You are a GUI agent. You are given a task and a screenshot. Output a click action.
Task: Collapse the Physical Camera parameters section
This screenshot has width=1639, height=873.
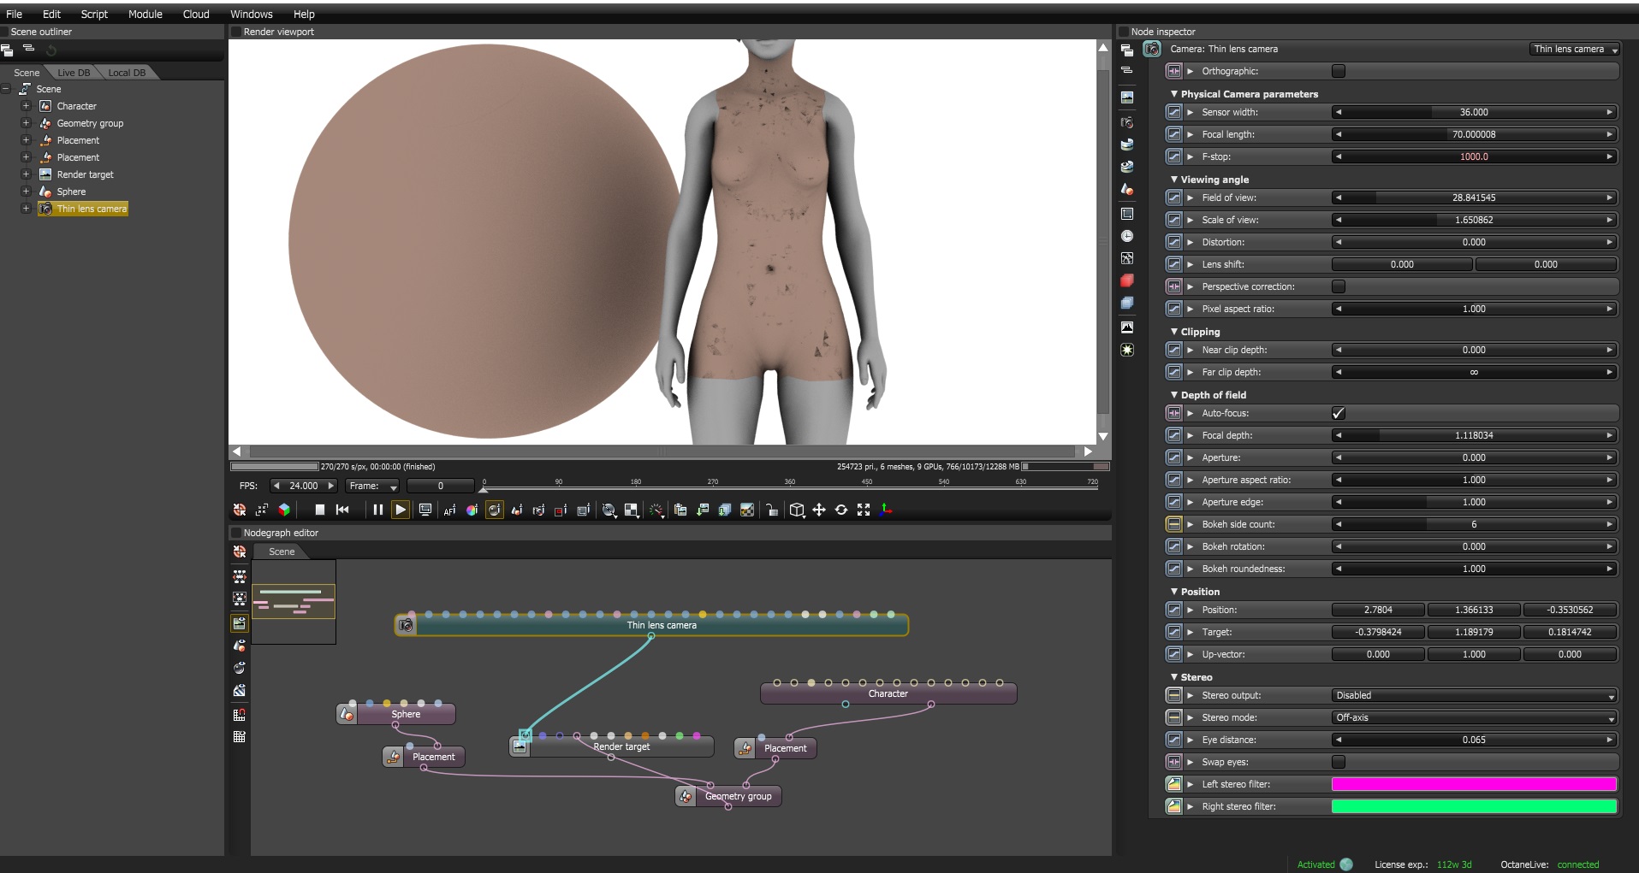(1174, 94)
